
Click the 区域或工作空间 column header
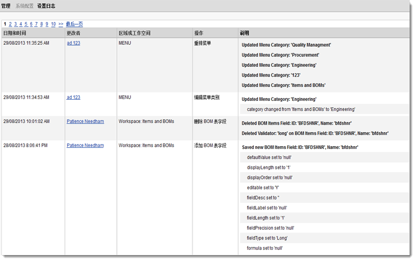(x=134, y=33)
